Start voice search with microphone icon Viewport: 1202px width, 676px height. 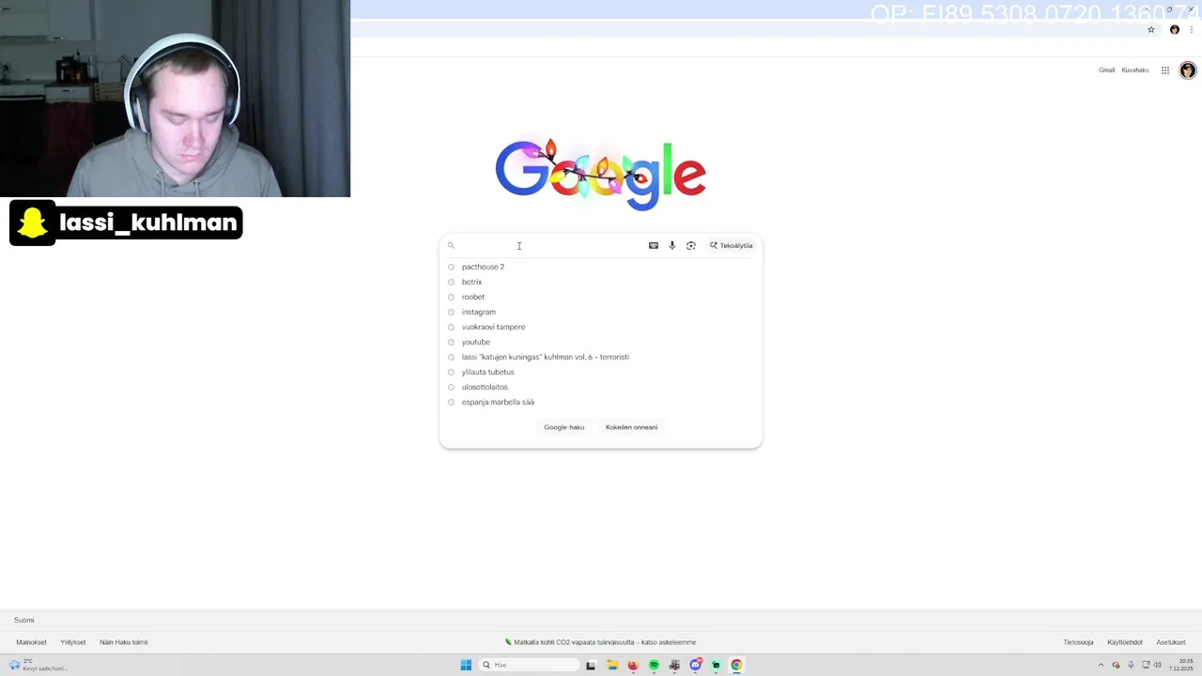(671, 246)
